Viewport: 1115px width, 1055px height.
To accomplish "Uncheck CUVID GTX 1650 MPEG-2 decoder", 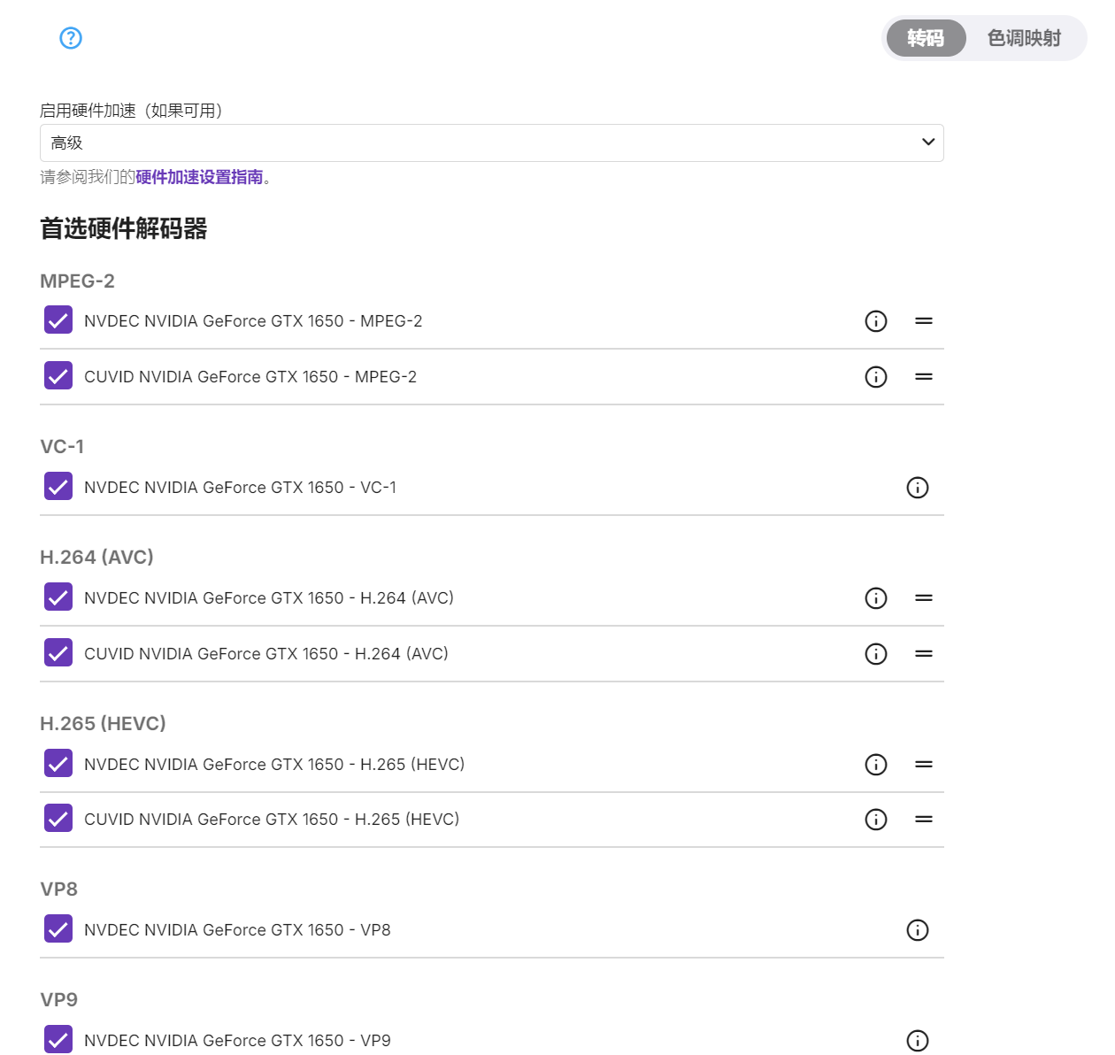I will click(58, 376).
